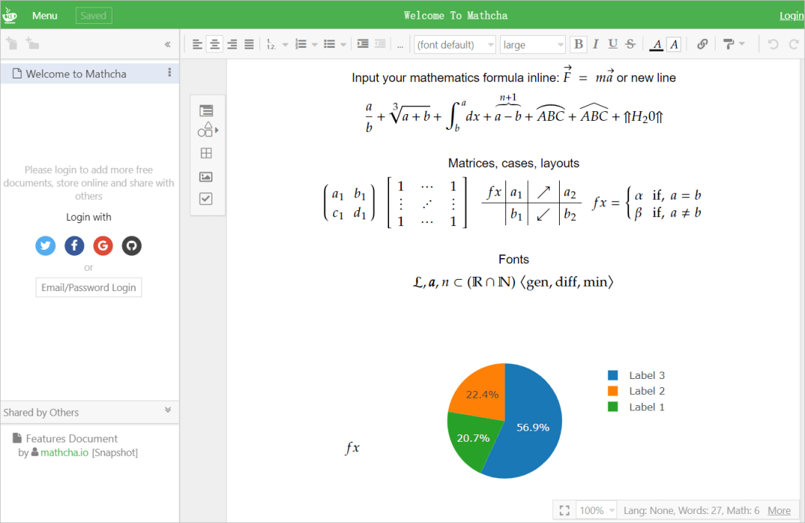Click the Email/Password Login button
Screen dimensions: 805x523
pos(89,288)
